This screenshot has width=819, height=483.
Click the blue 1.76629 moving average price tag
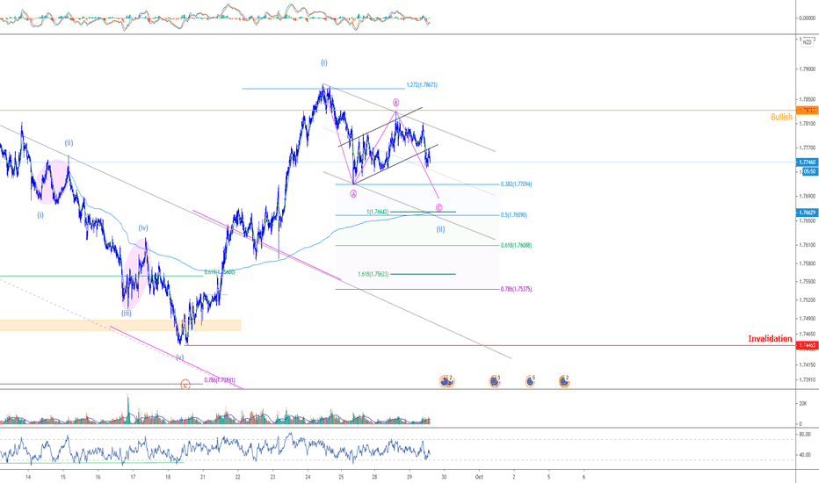[807, 213]
